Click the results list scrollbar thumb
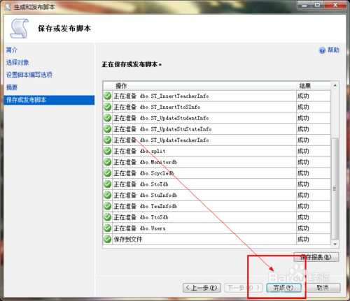This screenshot has height=301, width=350. click(x=335, y=189)
